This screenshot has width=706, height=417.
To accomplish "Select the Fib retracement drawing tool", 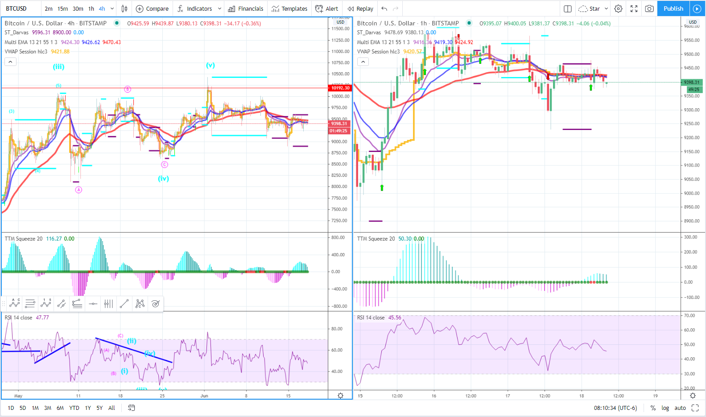I will (x=30, y=304).
